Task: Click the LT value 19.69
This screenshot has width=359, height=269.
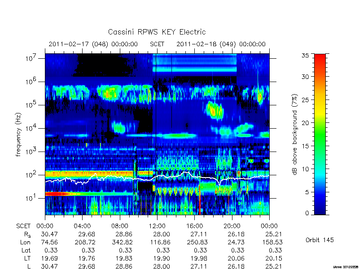Action: click(x=49, y=258)
